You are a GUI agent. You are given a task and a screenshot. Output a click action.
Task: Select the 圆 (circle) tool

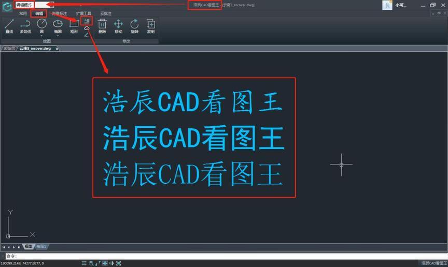[x=41, y=26]
